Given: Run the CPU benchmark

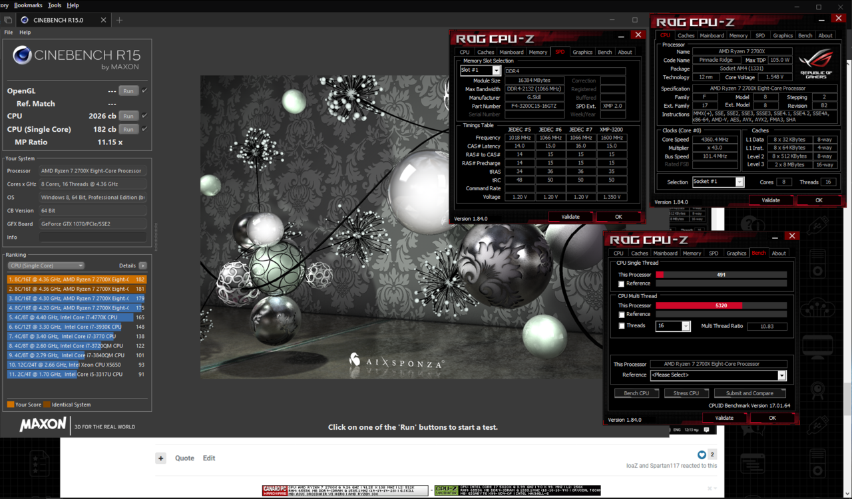Looking at the screenshot, I should click(x=128, y=116).
